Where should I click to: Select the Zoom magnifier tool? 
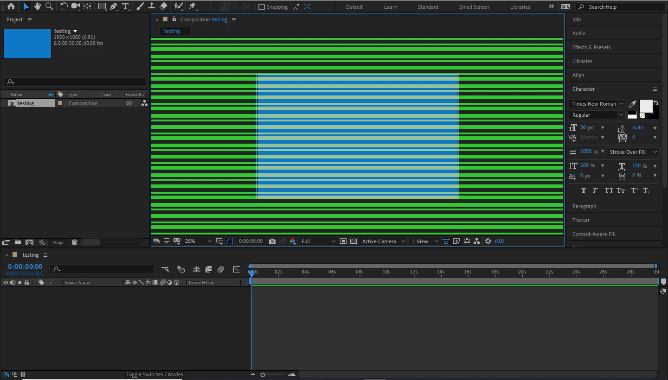coord(49,6)
